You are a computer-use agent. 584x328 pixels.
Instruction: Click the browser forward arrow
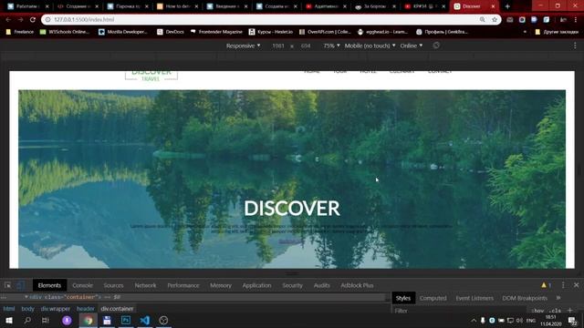(20, 19)
